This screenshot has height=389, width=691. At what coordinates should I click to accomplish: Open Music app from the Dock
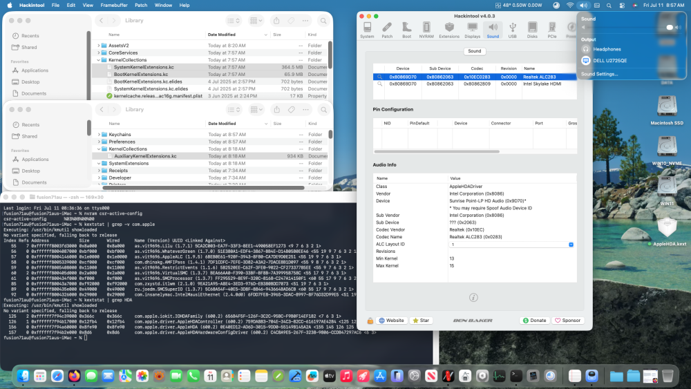click(346, 376)
